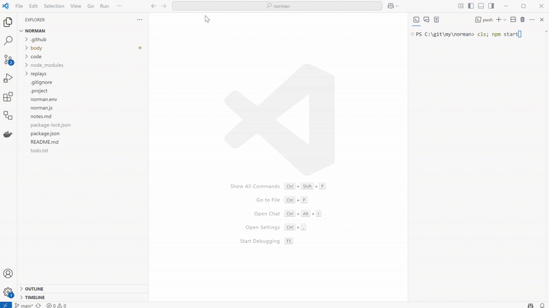Toggle the secondary side bar
The height and width of the screenshot is (308, 549).
pyautogui.click(x=491, y=6)
